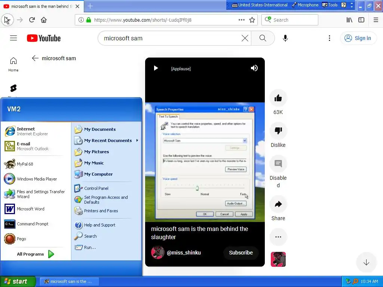Launch Internet Explorer from the Start menu
The width and height of the screenshot is (383, 287).
(x=36, y=131)
